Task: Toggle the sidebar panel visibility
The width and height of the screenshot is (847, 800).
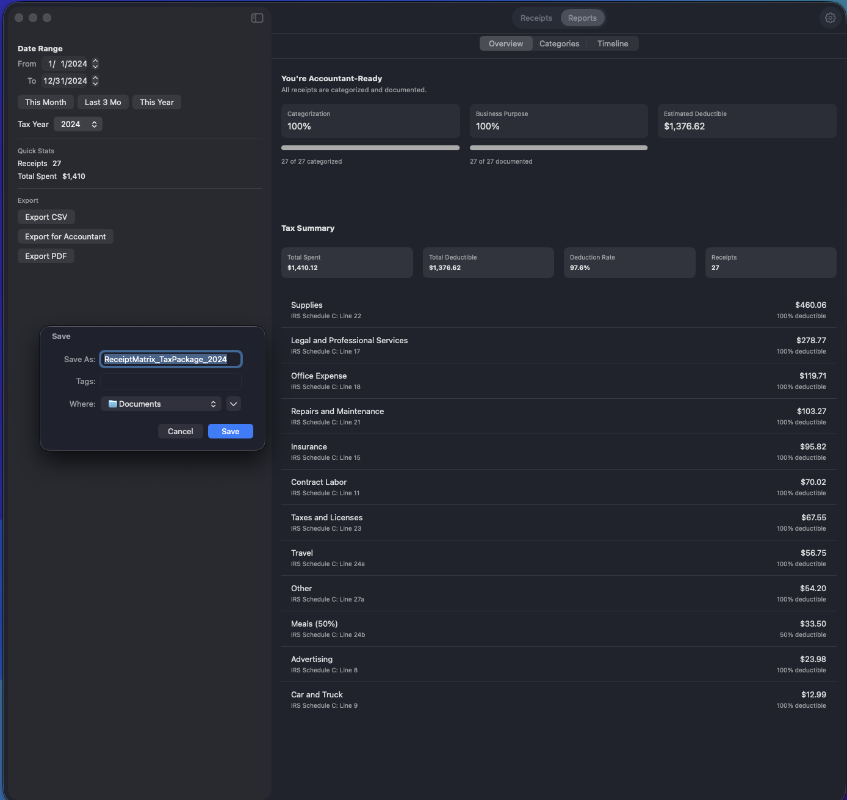Action: [x=257, y=18]
